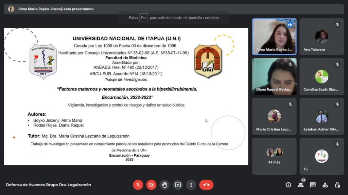Raise your hand in the meeting
Screen dimensions: 348x195
[164, 185]
